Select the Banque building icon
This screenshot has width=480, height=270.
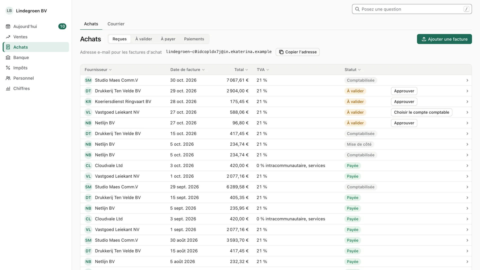click(x=8, y=57)
